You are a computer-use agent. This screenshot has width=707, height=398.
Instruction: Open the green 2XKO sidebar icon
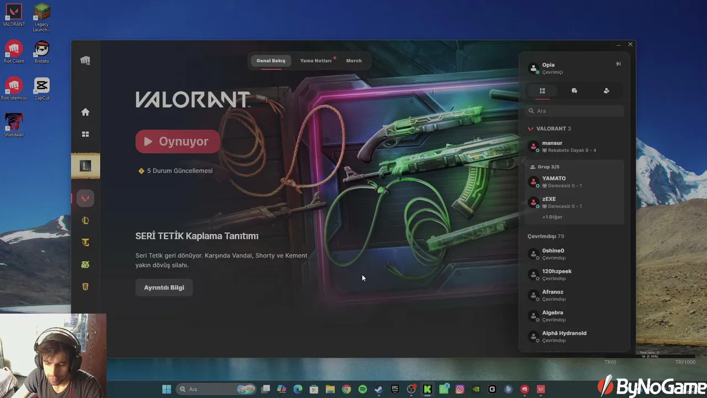click(85, 265)
